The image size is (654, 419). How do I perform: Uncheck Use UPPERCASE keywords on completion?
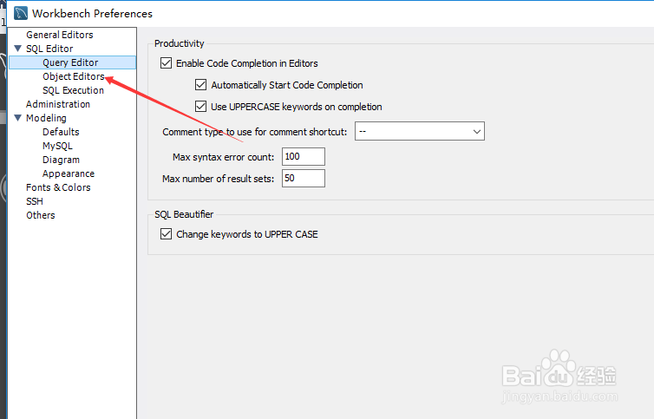(x=200, y=107)
